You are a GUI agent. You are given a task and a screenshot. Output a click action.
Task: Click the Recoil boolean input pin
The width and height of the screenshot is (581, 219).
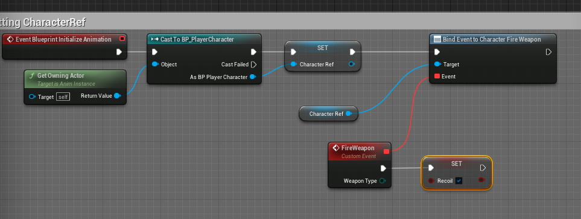coord(431,180)
